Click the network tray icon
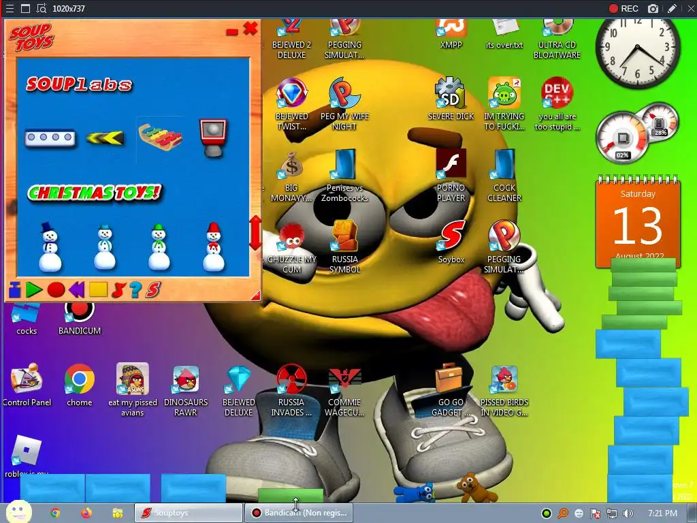Viewport: 697px width, 523px height. 612,513
